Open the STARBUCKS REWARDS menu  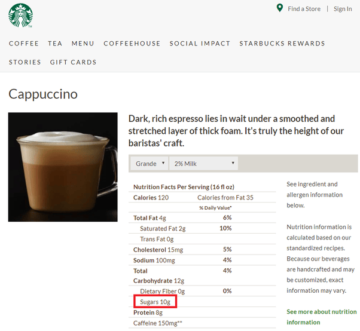pos(282,44)
